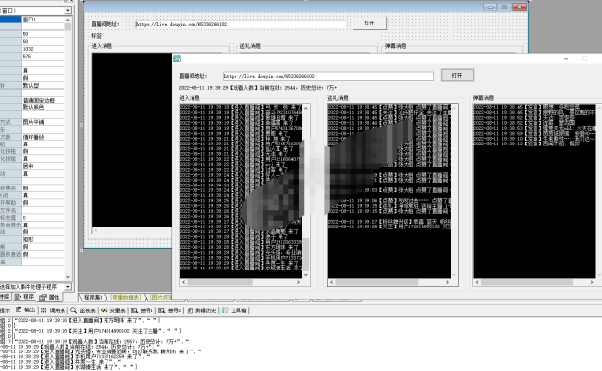This screenshot has width=602, height=371.
Task: Click the property panel scroll-down arrow
Action: click(x=68, y=277)
